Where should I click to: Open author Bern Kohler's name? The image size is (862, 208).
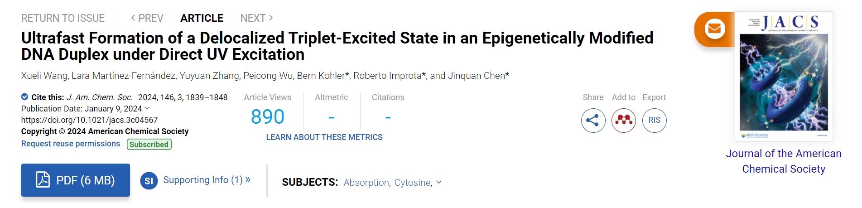click(321, 76)
